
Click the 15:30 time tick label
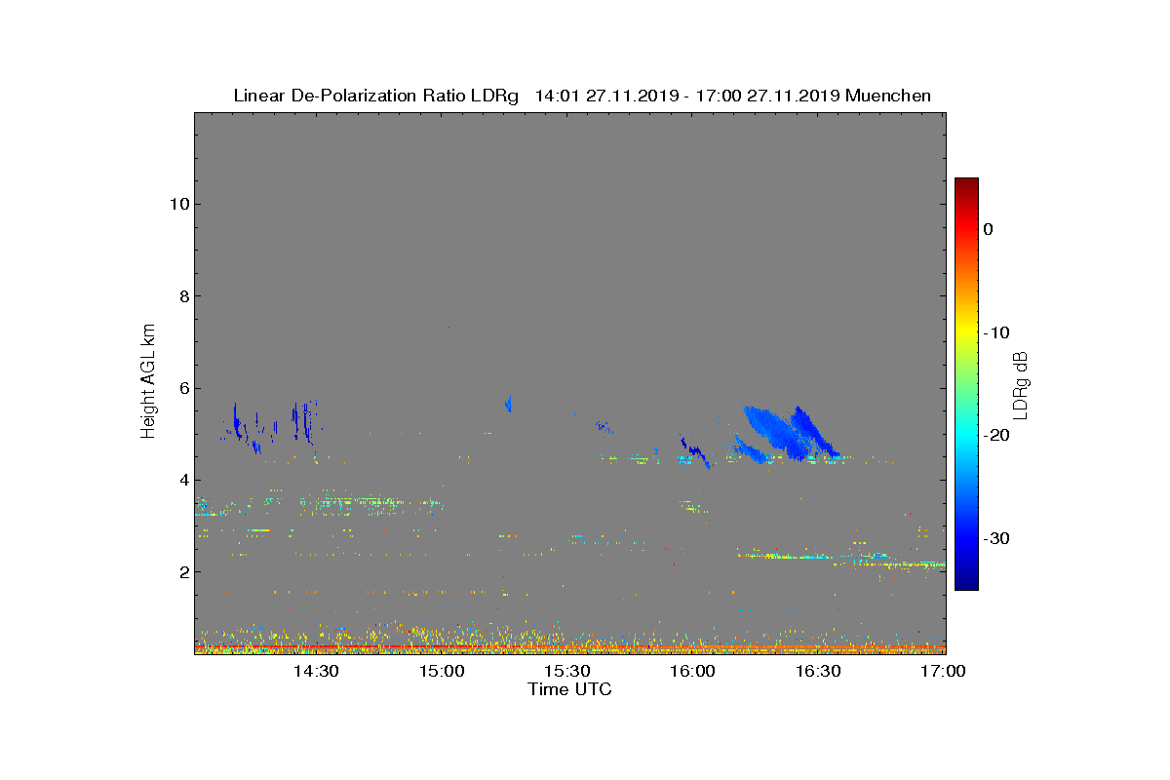point(567,671)
